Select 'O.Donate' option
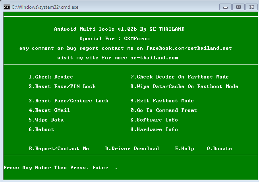The width and height of the screenshot is (259, 182). coord(219,149)
